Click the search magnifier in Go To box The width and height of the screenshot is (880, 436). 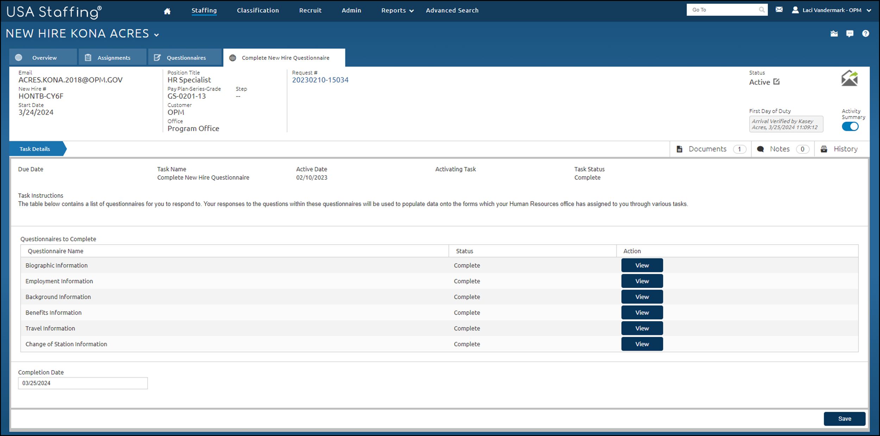pyautogui.click(x=761, y=10)
